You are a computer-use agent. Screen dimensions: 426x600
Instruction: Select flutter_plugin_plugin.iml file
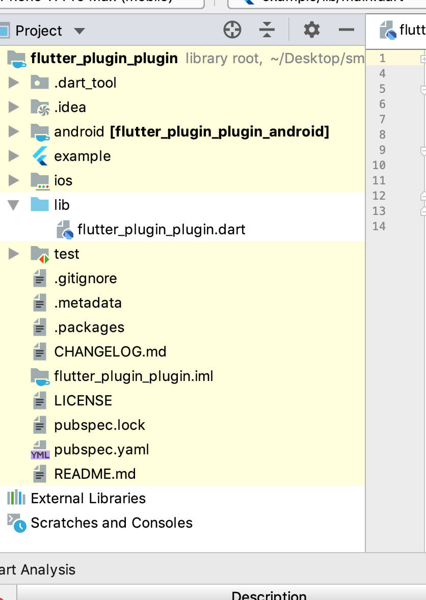(x=134, y=376)
